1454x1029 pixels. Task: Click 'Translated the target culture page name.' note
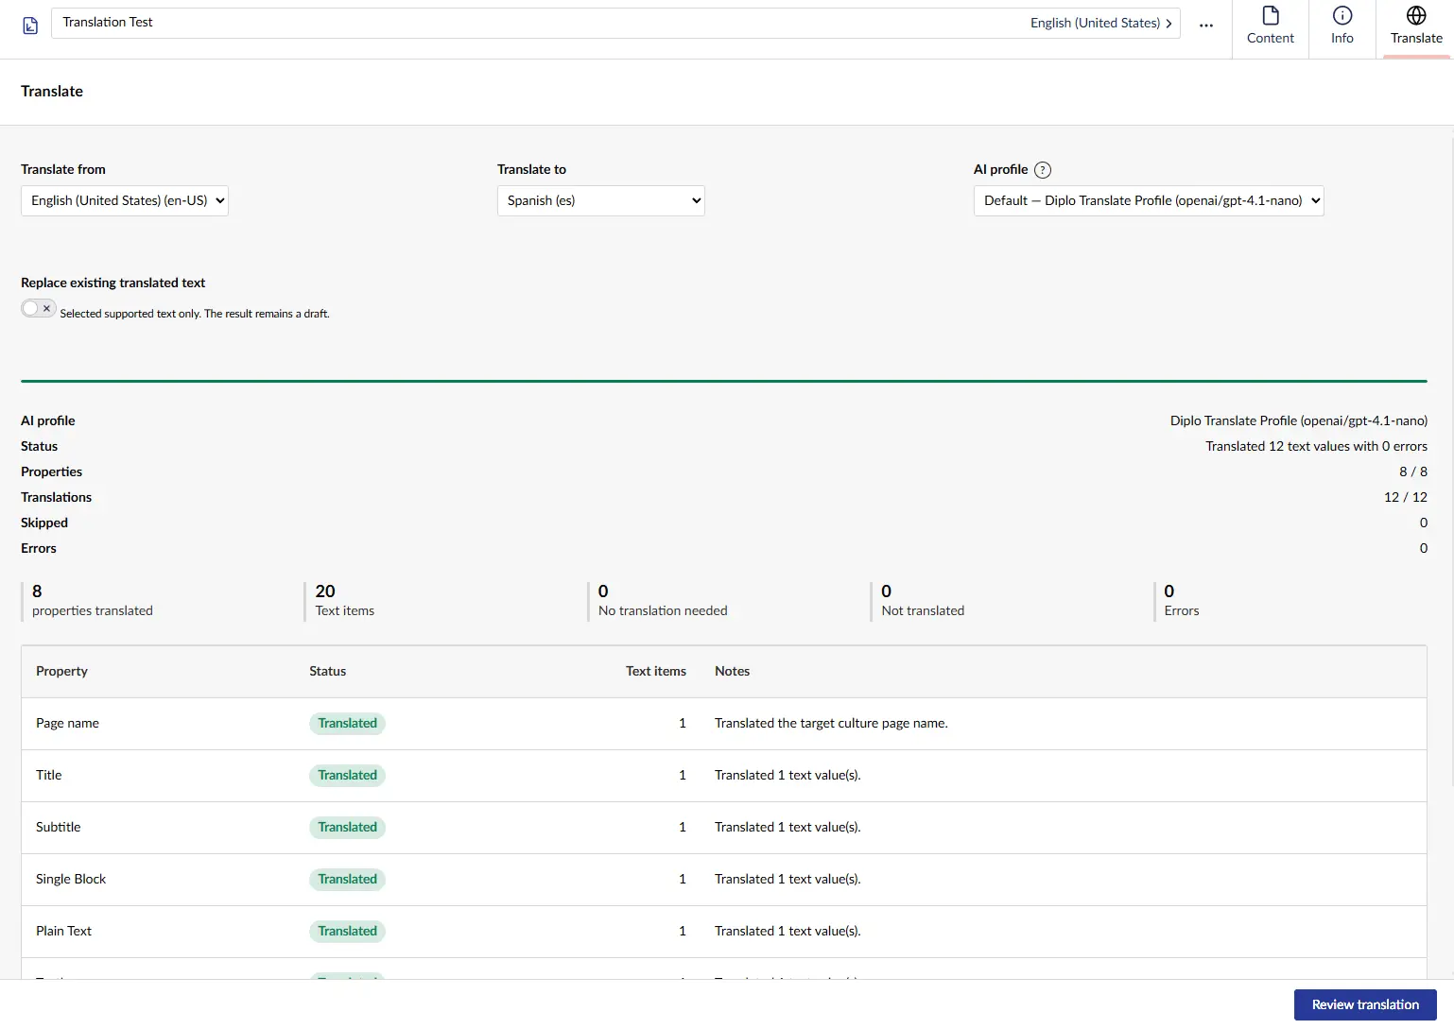click(x=831, y=724)
